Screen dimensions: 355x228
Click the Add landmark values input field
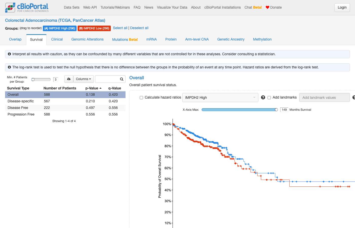coord(325,98)
